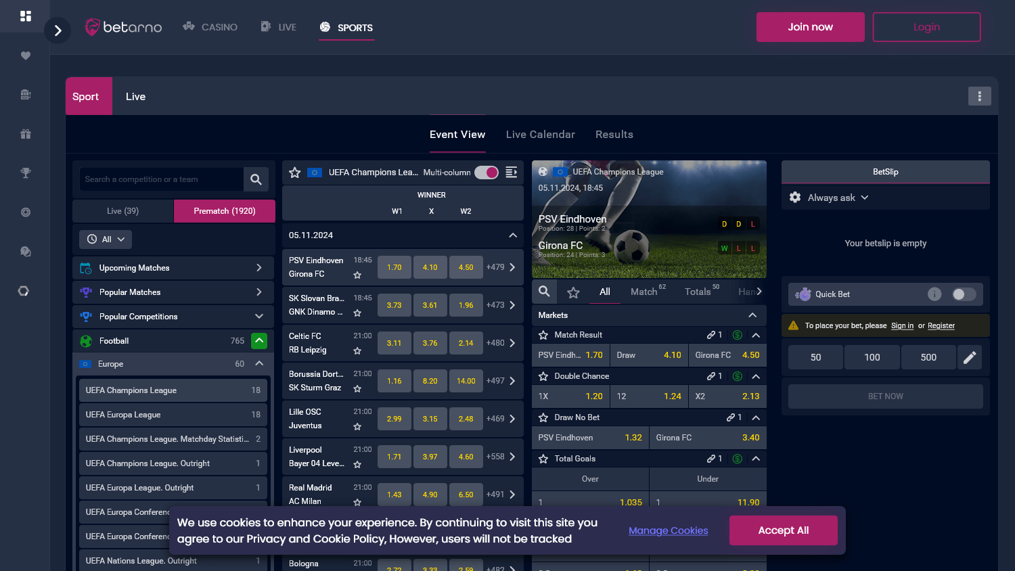Click the Join now button
This screenshot has height=571, width=1015.
tap(810, 27)
